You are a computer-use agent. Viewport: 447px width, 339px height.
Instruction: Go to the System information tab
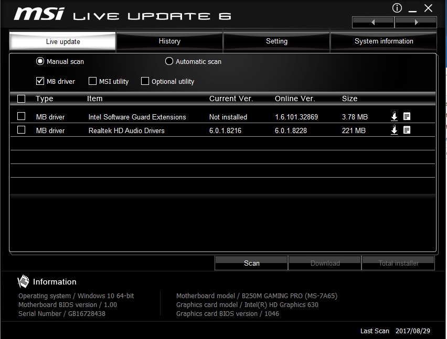pyautogui.click(x=384, y=41)
